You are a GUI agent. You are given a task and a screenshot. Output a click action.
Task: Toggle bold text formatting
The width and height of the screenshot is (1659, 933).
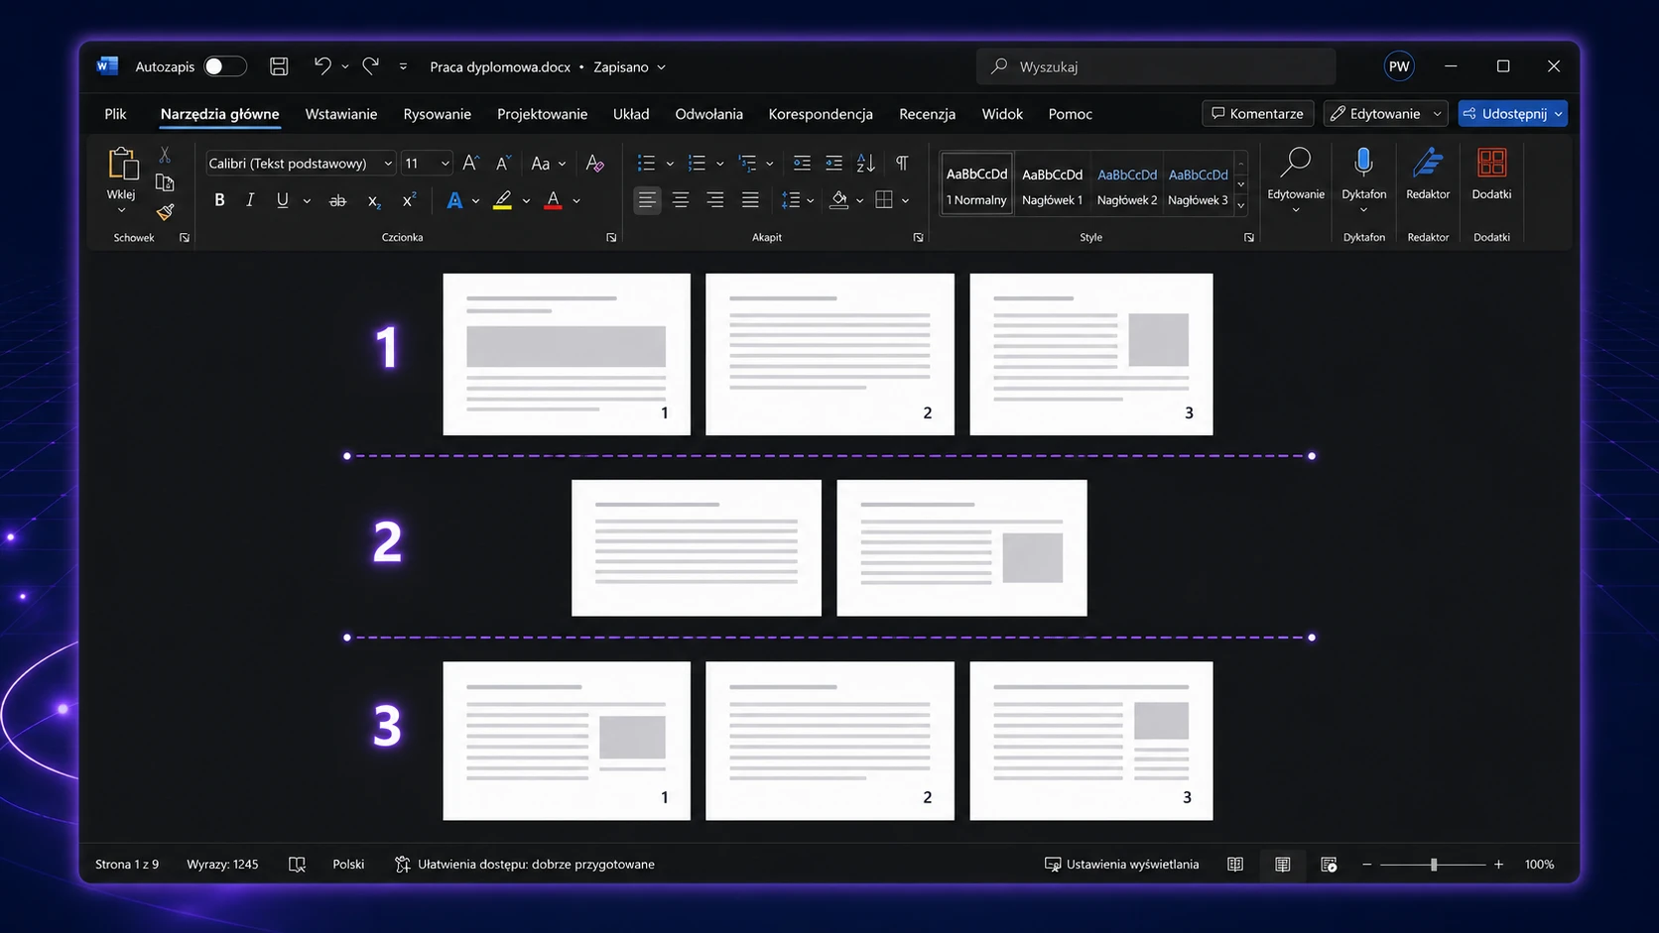click(219, 200)
